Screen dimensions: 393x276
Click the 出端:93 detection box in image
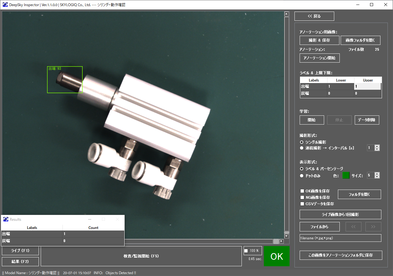[65, 80]
